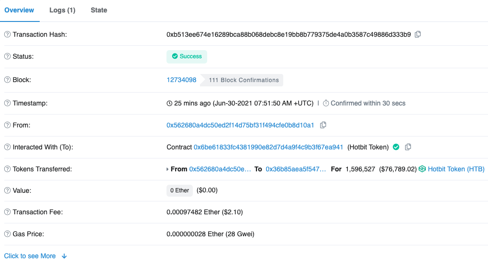Click help icon next to Transaction Fee

pyautogui.click(x=7, y=212)
